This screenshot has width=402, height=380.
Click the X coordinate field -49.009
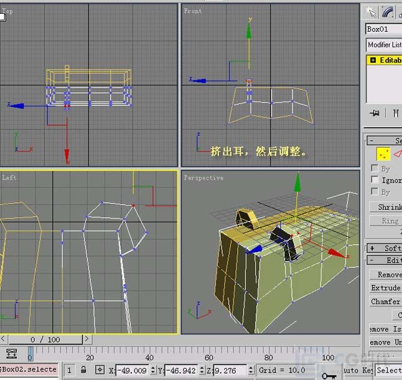(x=133, y=370)
